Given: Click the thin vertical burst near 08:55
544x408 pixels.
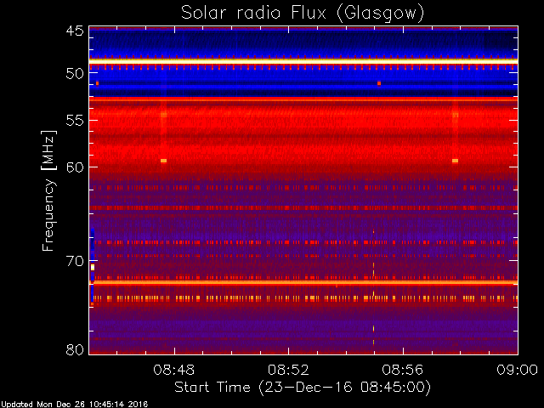Looking at the screenshot, I should (374, 286).
